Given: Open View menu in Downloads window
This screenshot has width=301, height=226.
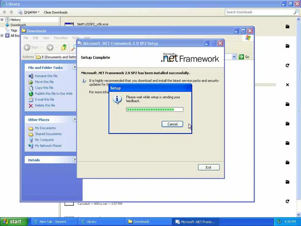Looking at the screenshot, I should tap(46, 38).
